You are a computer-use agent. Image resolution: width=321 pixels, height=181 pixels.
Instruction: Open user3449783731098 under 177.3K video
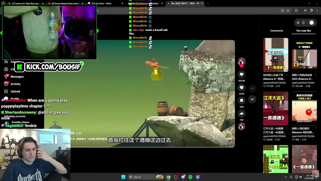(274, 83)
